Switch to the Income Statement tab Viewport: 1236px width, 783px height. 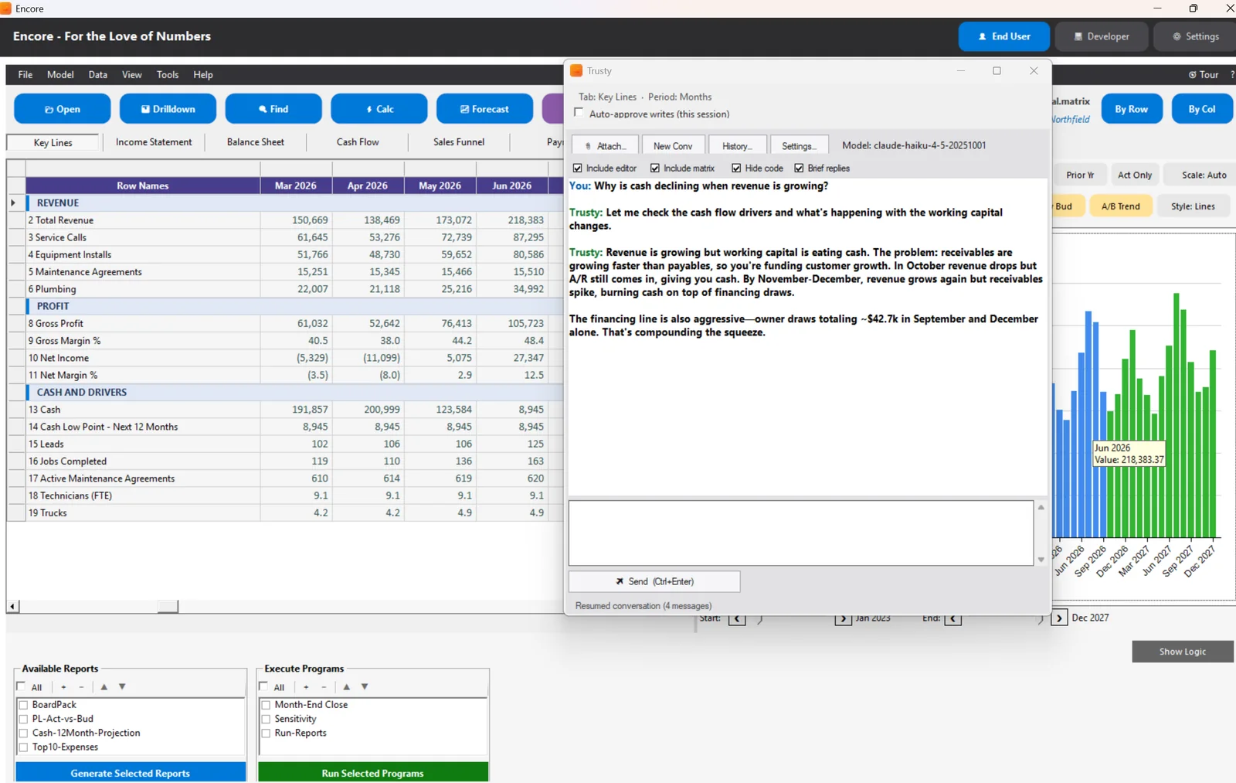[154, 142]
